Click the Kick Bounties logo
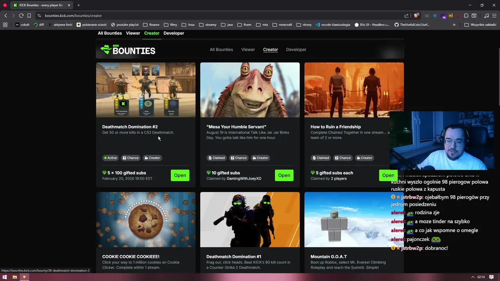 point(128,50)
